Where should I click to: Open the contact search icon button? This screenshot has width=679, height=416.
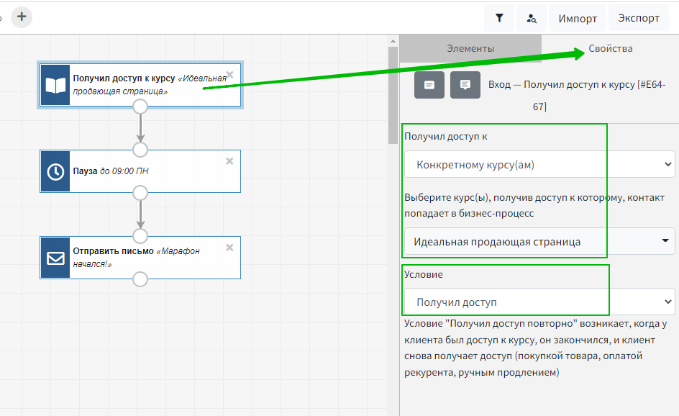(x=532, y=18)
